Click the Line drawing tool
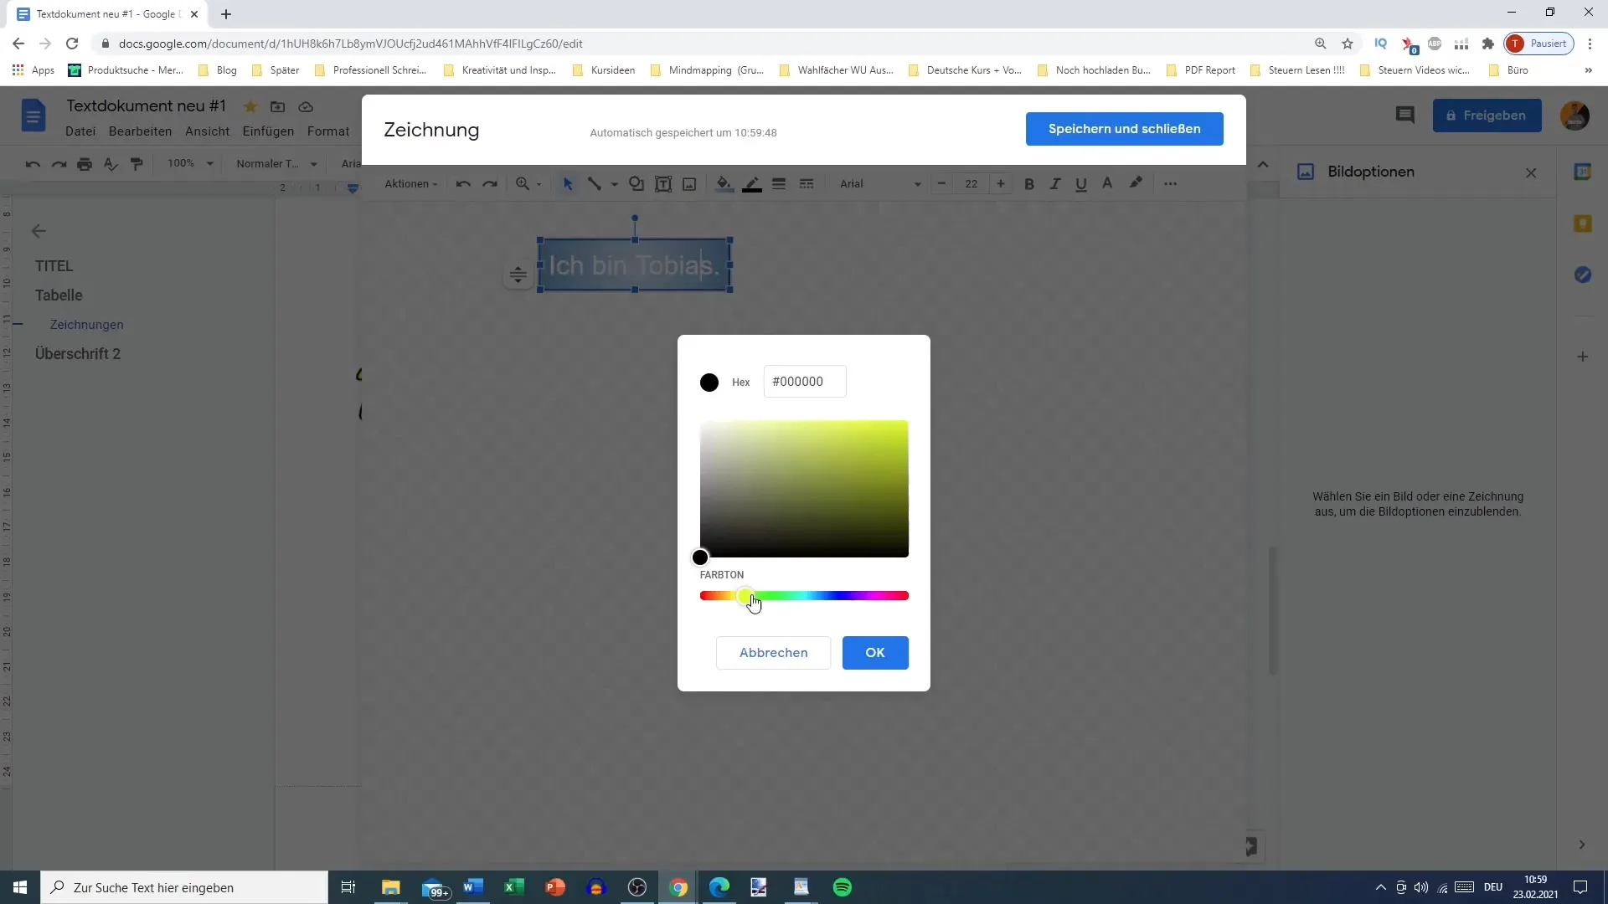 point(594,183)
